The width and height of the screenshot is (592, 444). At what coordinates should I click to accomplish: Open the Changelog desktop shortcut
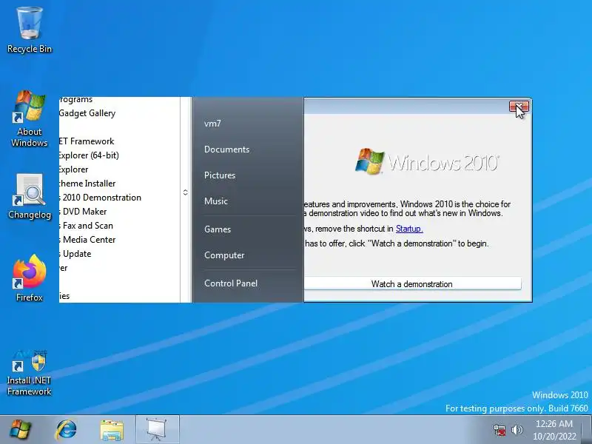[x=30, y=197]
